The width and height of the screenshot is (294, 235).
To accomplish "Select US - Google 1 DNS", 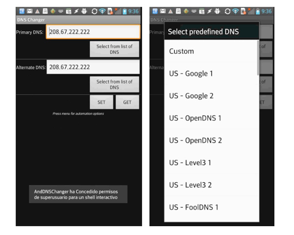I will [212, 73].
